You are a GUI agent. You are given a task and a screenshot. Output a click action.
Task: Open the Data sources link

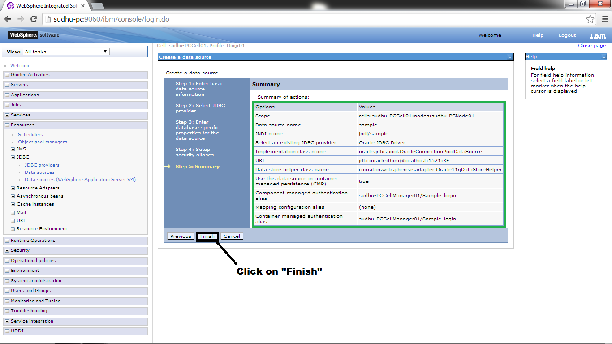pyautogui.click(x=39, y=172)
